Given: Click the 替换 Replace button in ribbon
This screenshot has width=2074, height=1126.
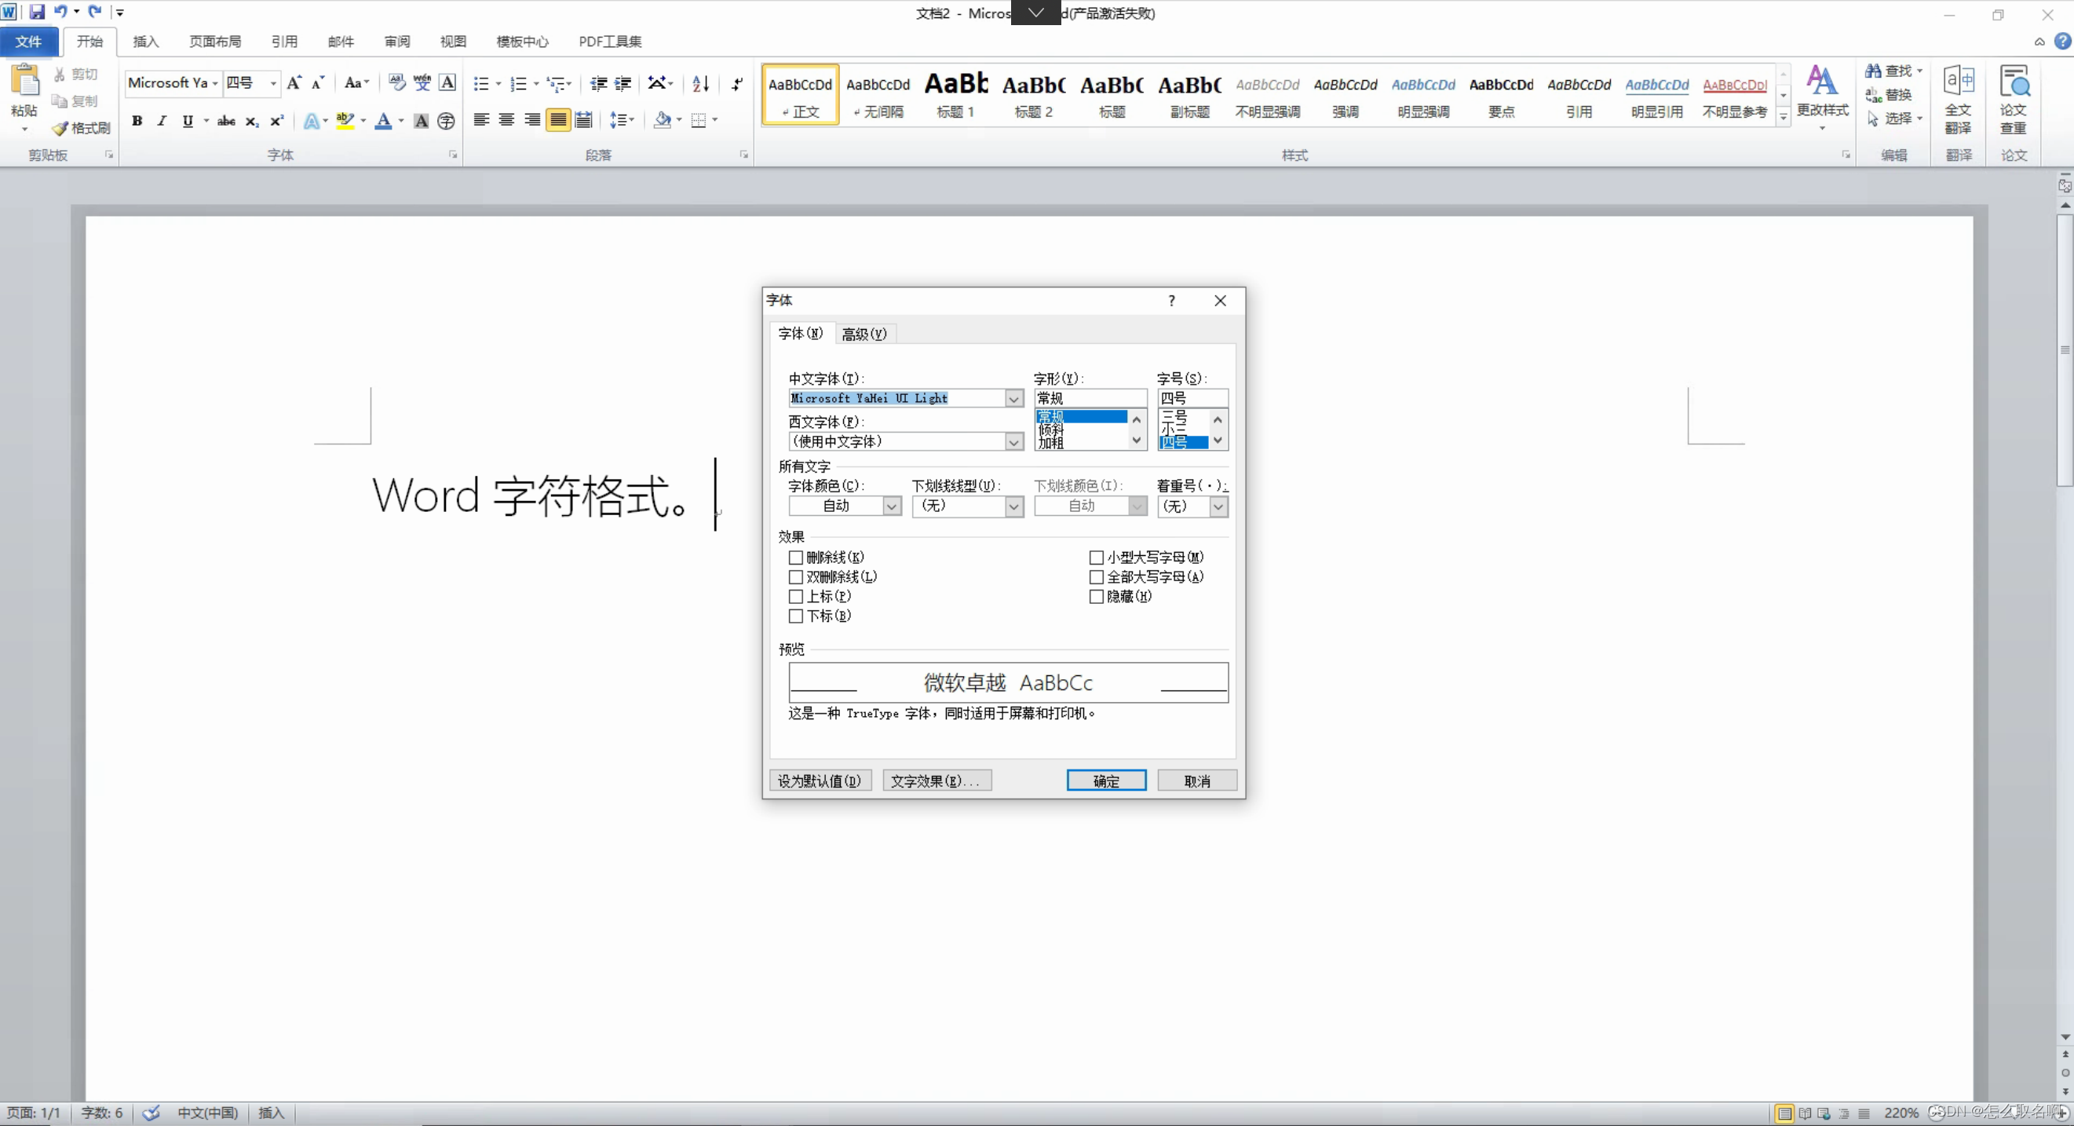Looking at the screenshot, I should pyautogui.click(x=1889, y=95).
